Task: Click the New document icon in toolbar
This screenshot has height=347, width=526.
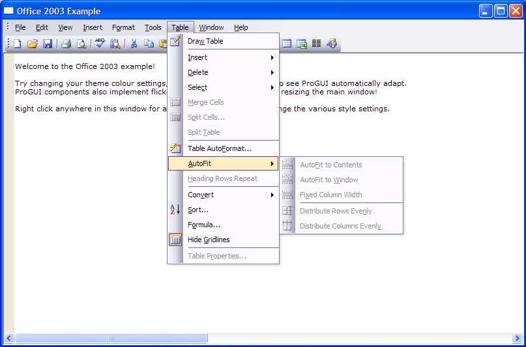Action: point(18,44)
